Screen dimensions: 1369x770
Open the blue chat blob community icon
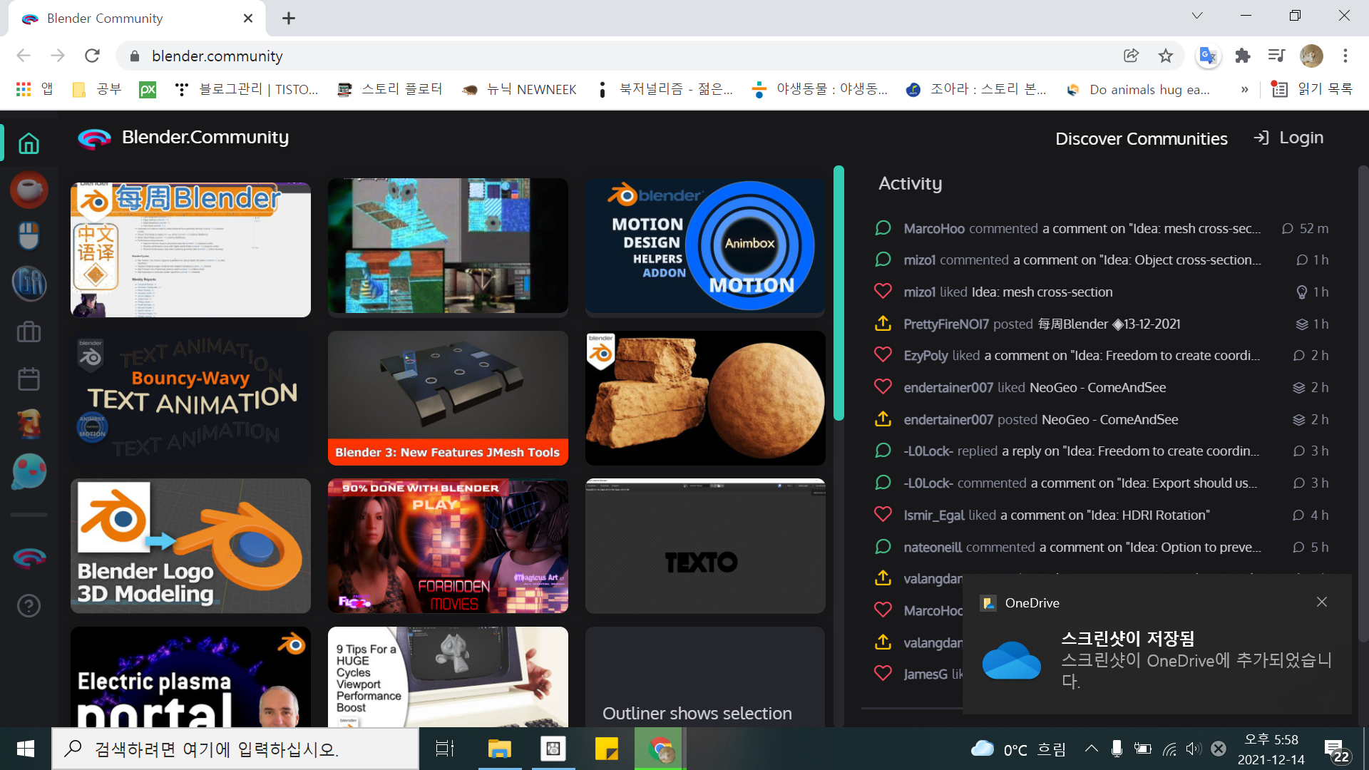29,471
